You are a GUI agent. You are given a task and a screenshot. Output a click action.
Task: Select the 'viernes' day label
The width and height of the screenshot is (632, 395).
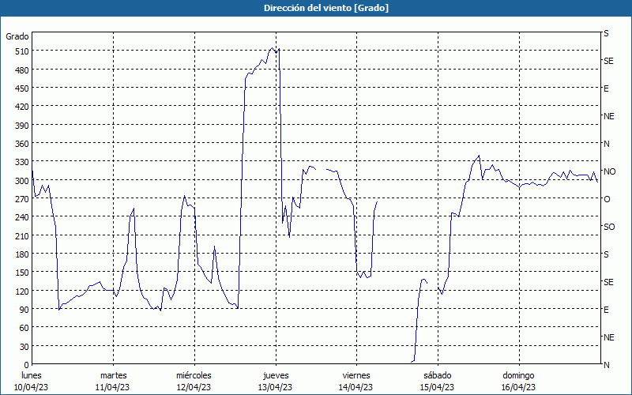(x=356, y=375)
